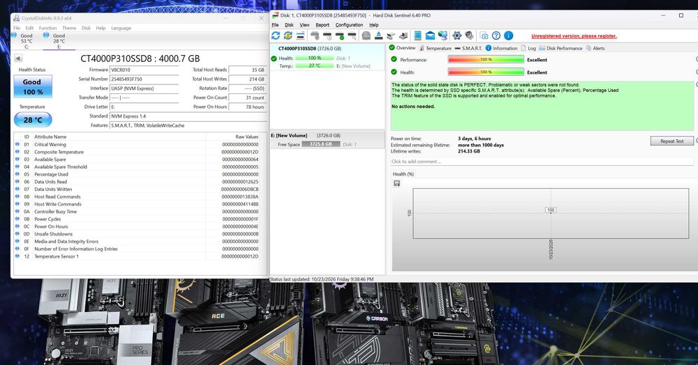Image resolution: width=698 pixels, height=365 pixels.
Task: Click the disk icon with magnifying glass
Action: click(x=352, y=36)
